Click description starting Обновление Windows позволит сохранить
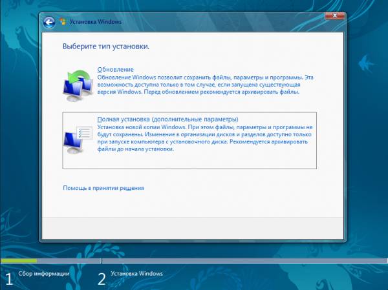The width and height of the screenshot is (388, 290). click(206, 85)
